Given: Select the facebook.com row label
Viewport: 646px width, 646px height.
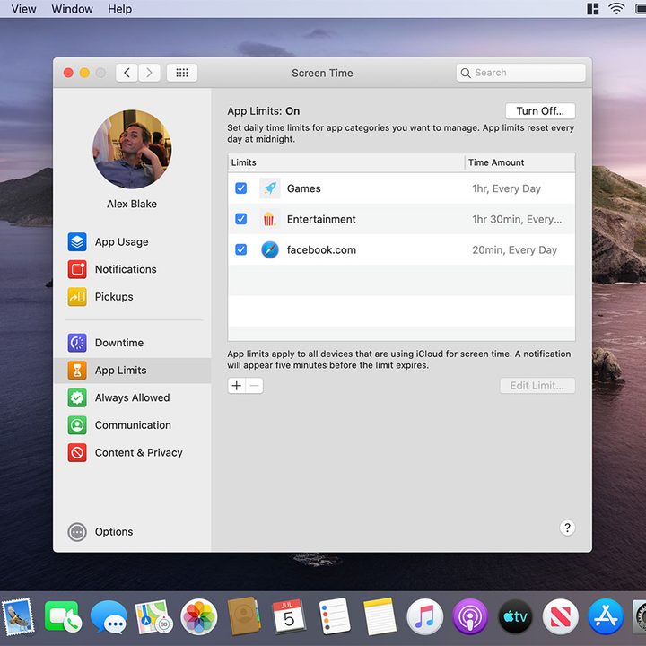Looking at the screenshot, I should 321,250.
